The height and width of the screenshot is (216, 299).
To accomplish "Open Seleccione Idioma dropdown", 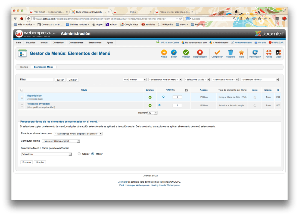I will tap(260, 80).
